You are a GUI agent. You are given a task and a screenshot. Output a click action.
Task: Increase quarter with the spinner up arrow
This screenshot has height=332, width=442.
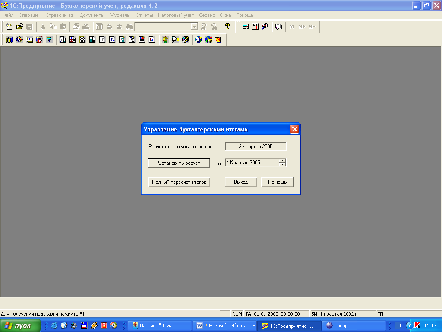coord(282,161)
